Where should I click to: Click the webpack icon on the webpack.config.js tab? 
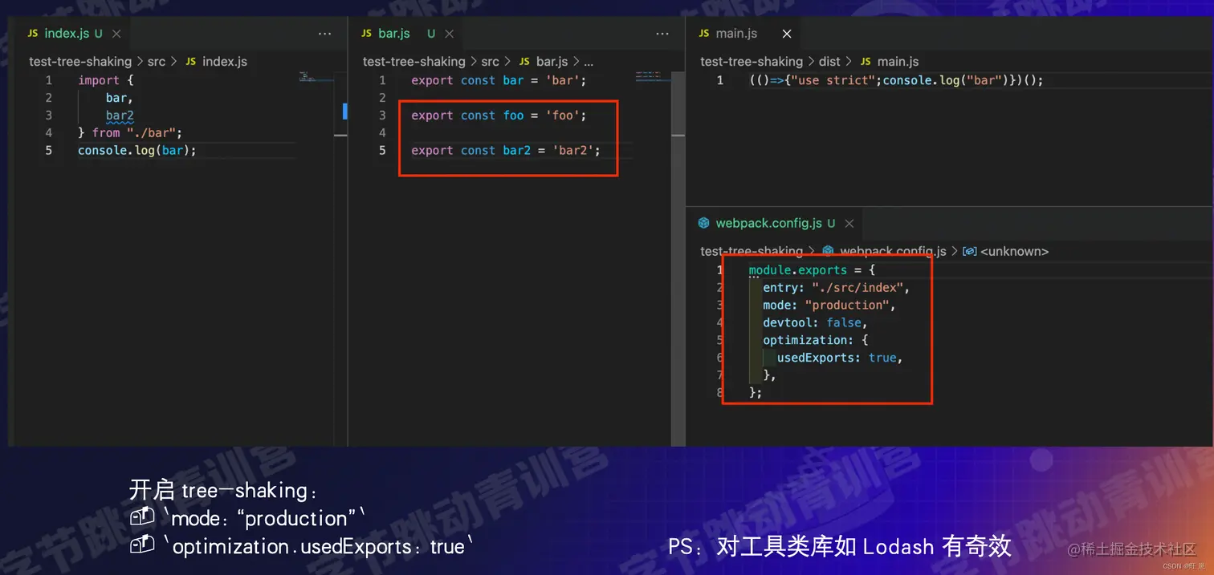point(704,223)
